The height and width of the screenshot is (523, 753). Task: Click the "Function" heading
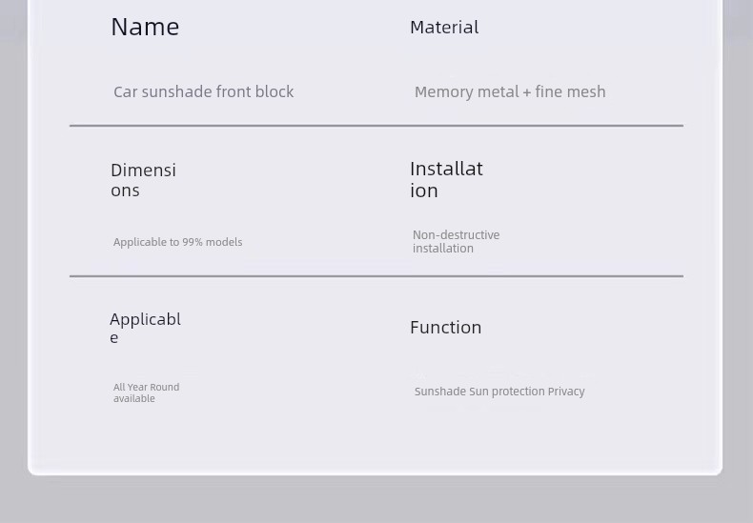click(x=445, y=327)
